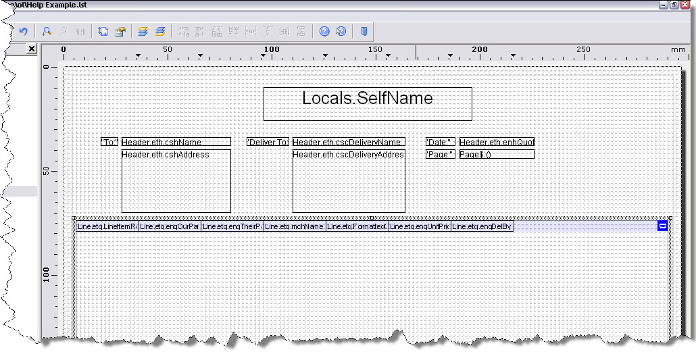
Task: Click the Undo arrow icon
Action: (23, 32)
